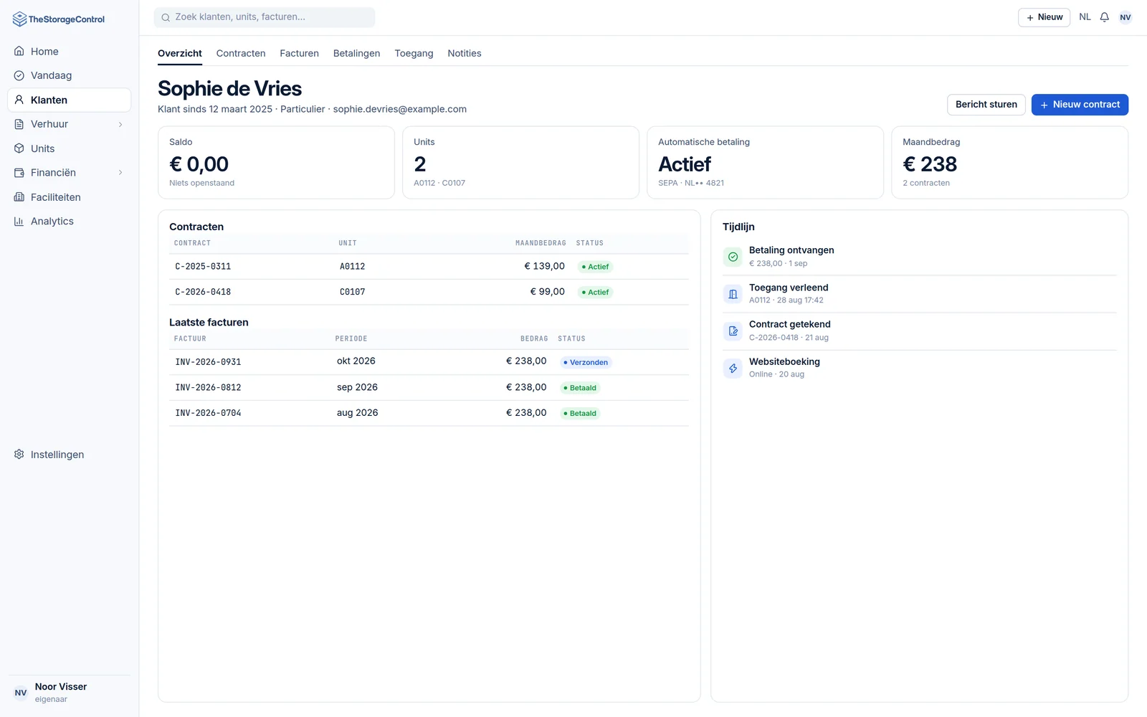Switch language via NL selector
The width and height of the screenshot is (1147, 717).
pyautogui.click(x=1085, y=17)
